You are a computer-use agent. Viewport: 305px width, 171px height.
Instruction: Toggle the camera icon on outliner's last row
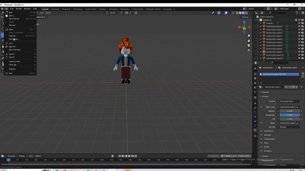(x=303, y=58)
